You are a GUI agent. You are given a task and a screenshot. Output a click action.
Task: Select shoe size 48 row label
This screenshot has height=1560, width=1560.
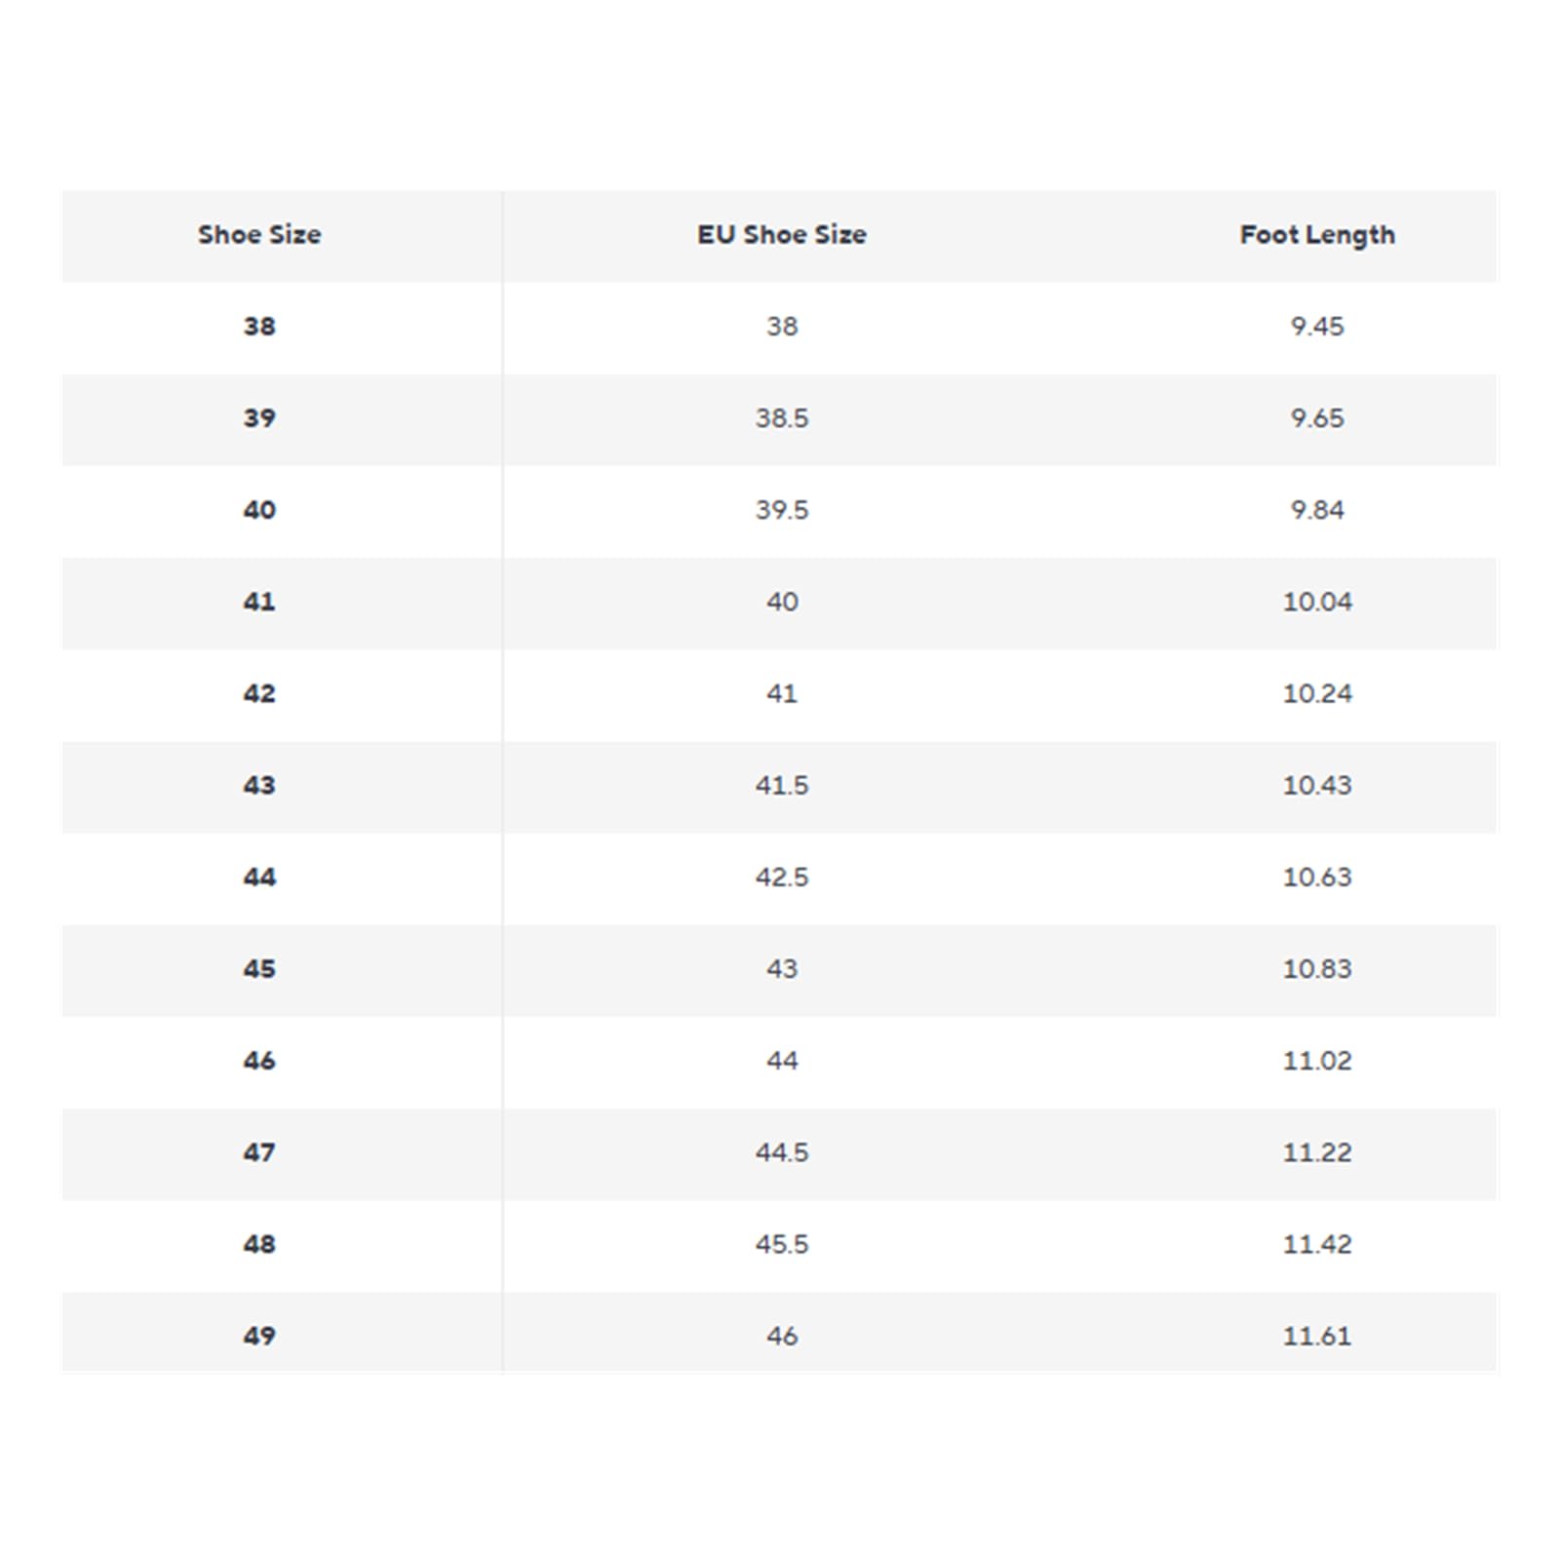(x=259, y=1243)
